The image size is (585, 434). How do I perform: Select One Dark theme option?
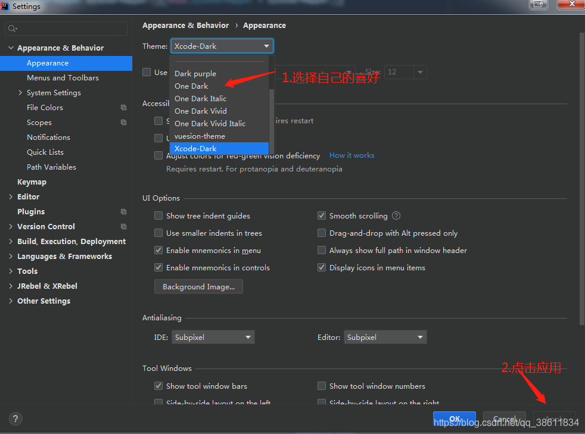click(x=219, y=86)
